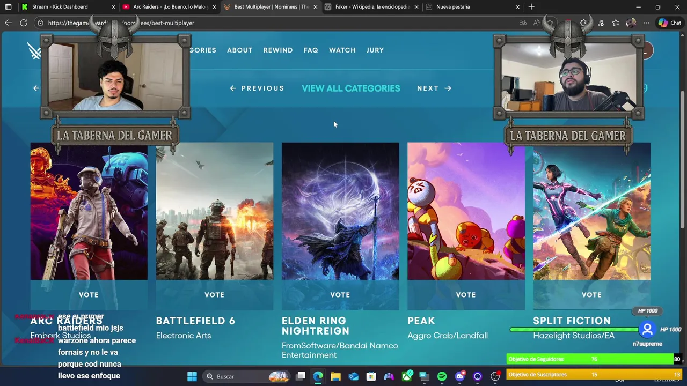Viewport: 687px width, 386px height.
Task: Open the browser extensions puzzle icon
Action: click(x=583, y=23)
